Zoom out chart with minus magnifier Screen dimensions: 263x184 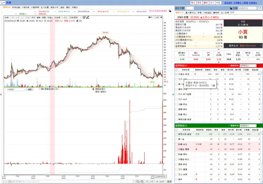(x=138, y=182)
